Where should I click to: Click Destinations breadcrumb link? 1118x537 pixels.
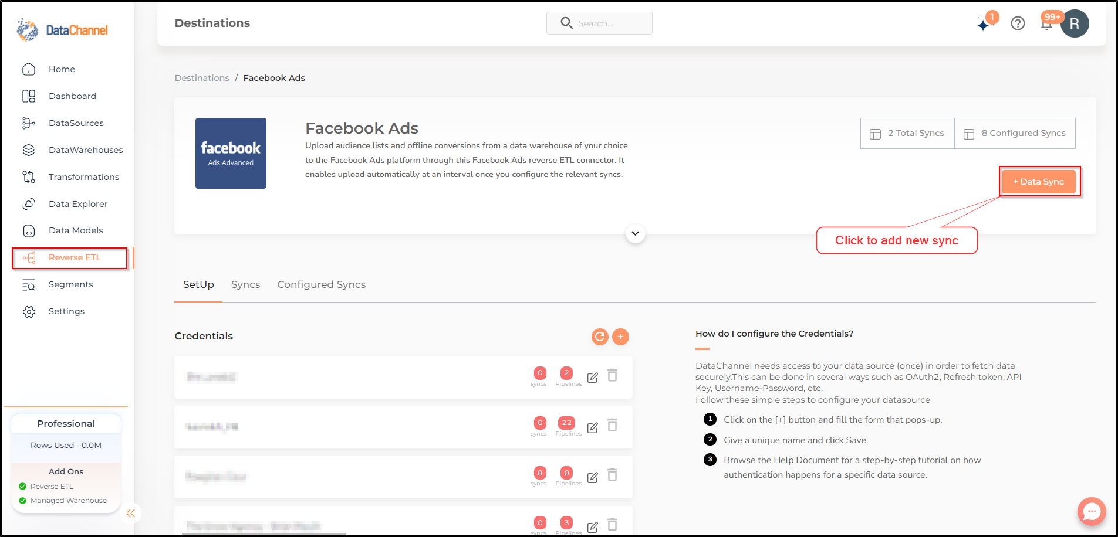pos(202,78)
